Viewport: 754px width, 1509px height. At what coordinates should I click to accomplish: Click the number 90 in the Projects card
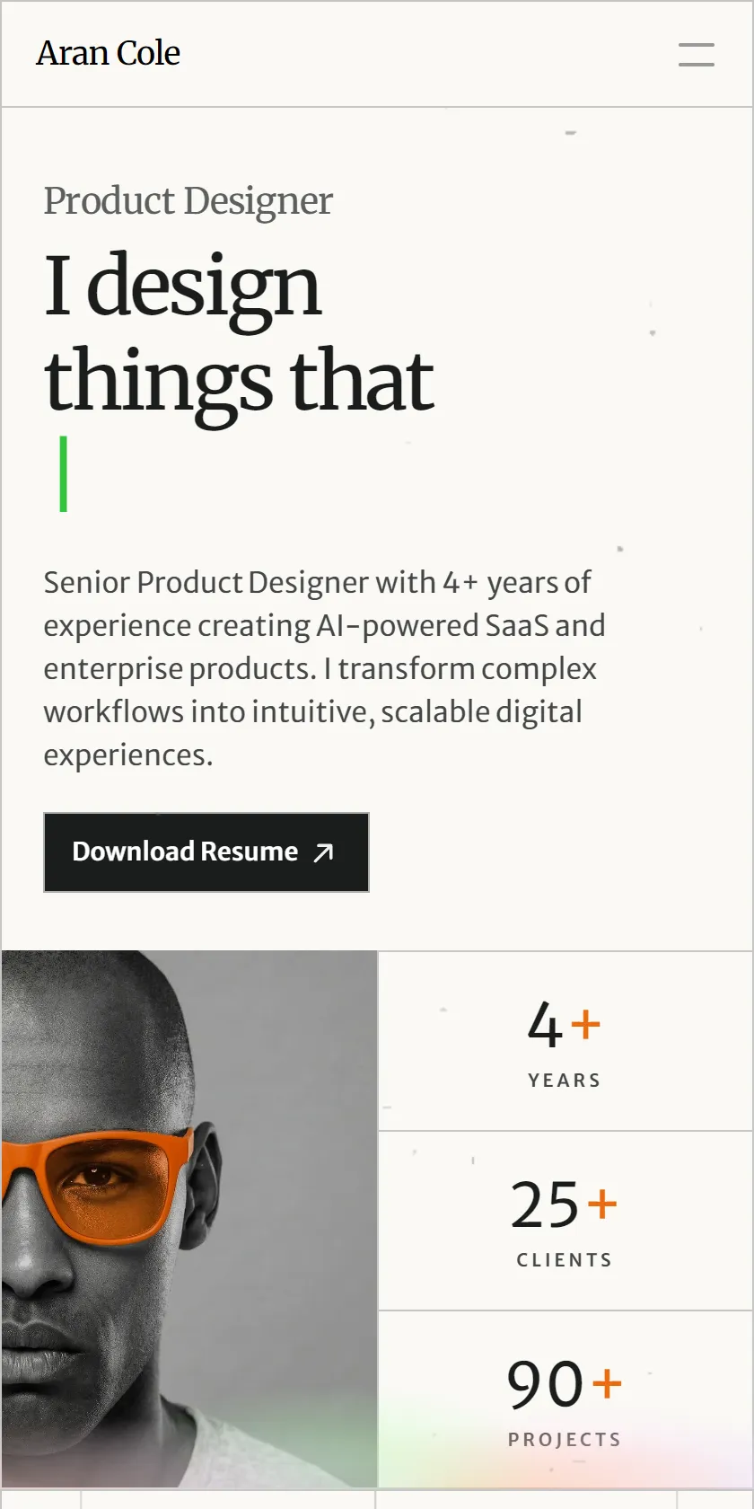[546, 1384]
